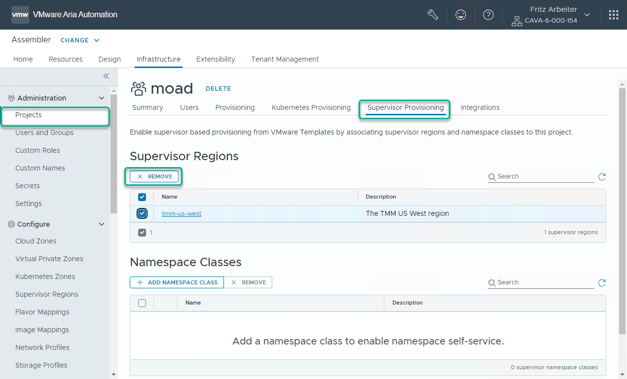Click the Supervisor Regions search field
The width and height of the screenshot is (627, 379).
pyautogui.click(x=541, y=176)
